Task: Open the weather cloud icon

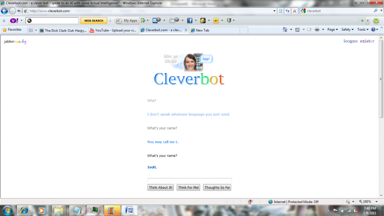Action: 174,20
